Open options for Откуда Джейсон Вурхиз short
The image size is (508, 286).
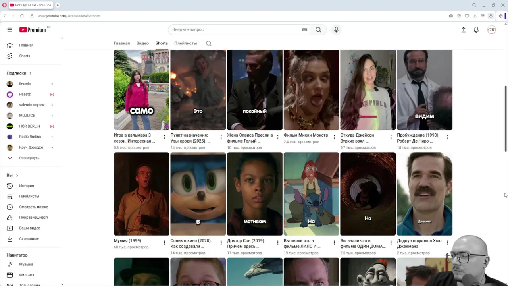(391, 137)
